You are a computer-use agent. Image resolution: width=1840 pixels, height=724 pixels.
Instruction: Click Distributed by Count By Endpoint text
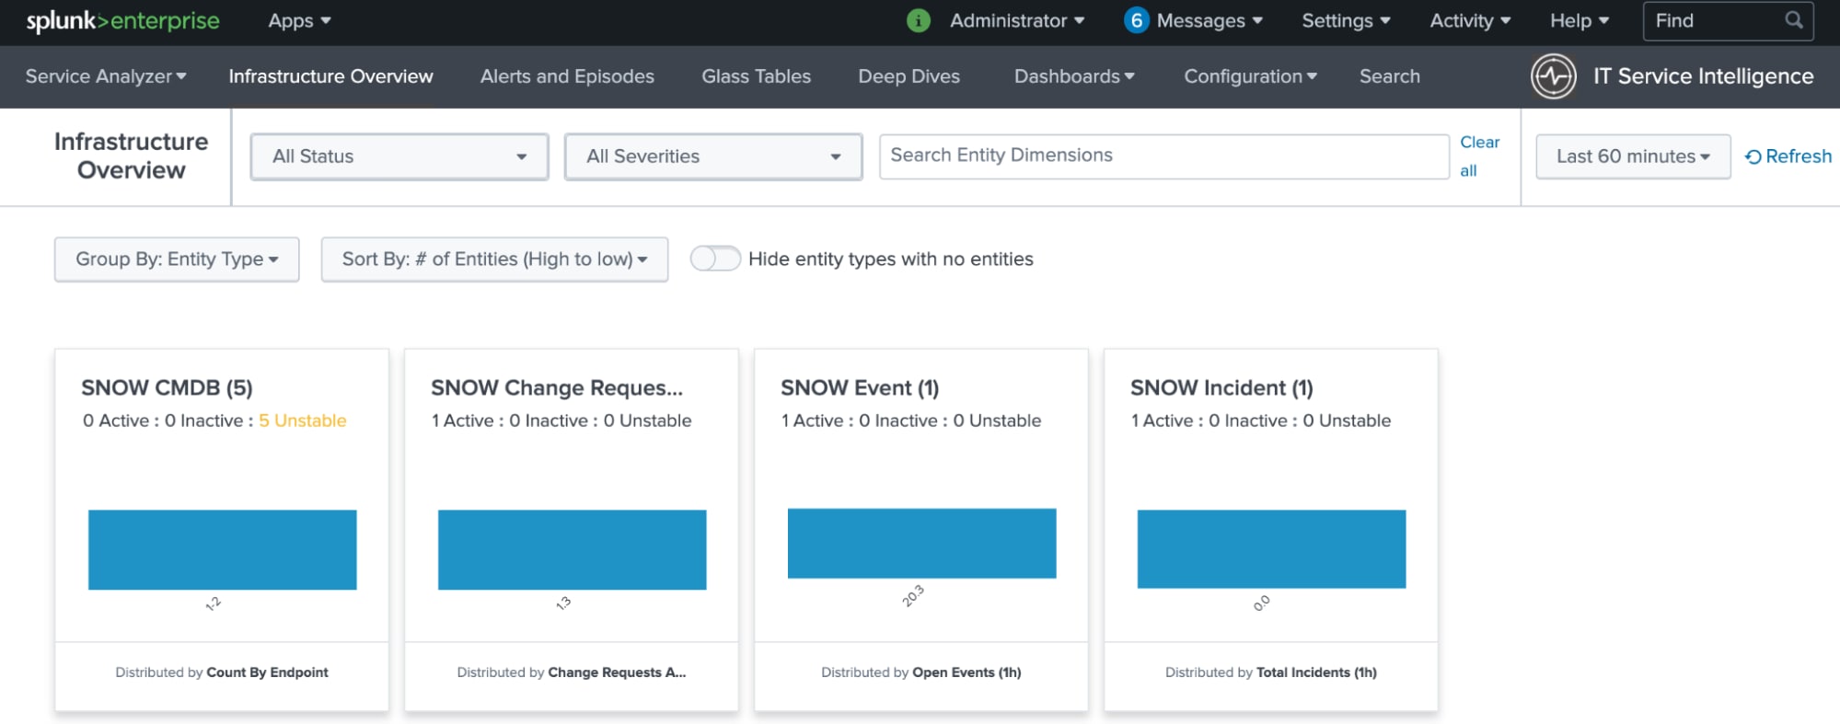pyautogui.click(x=222, y=672)
